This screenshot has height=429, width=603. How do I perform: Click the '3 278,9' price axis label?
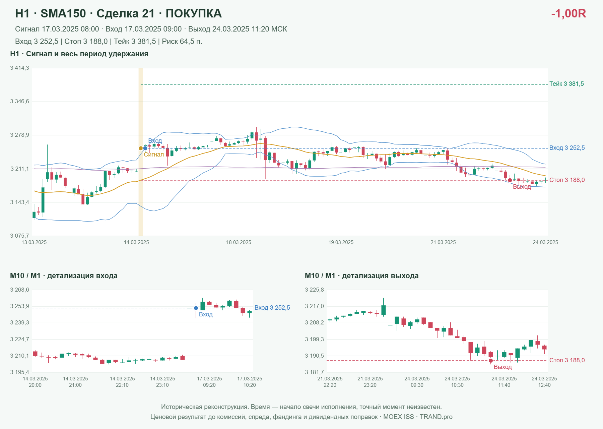(19, 135)
